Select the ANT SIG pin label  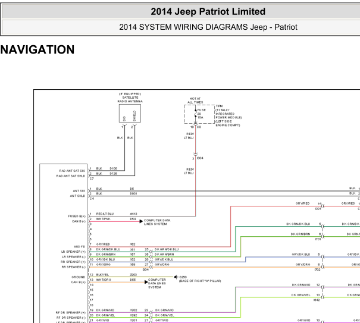tap(79, 191)
